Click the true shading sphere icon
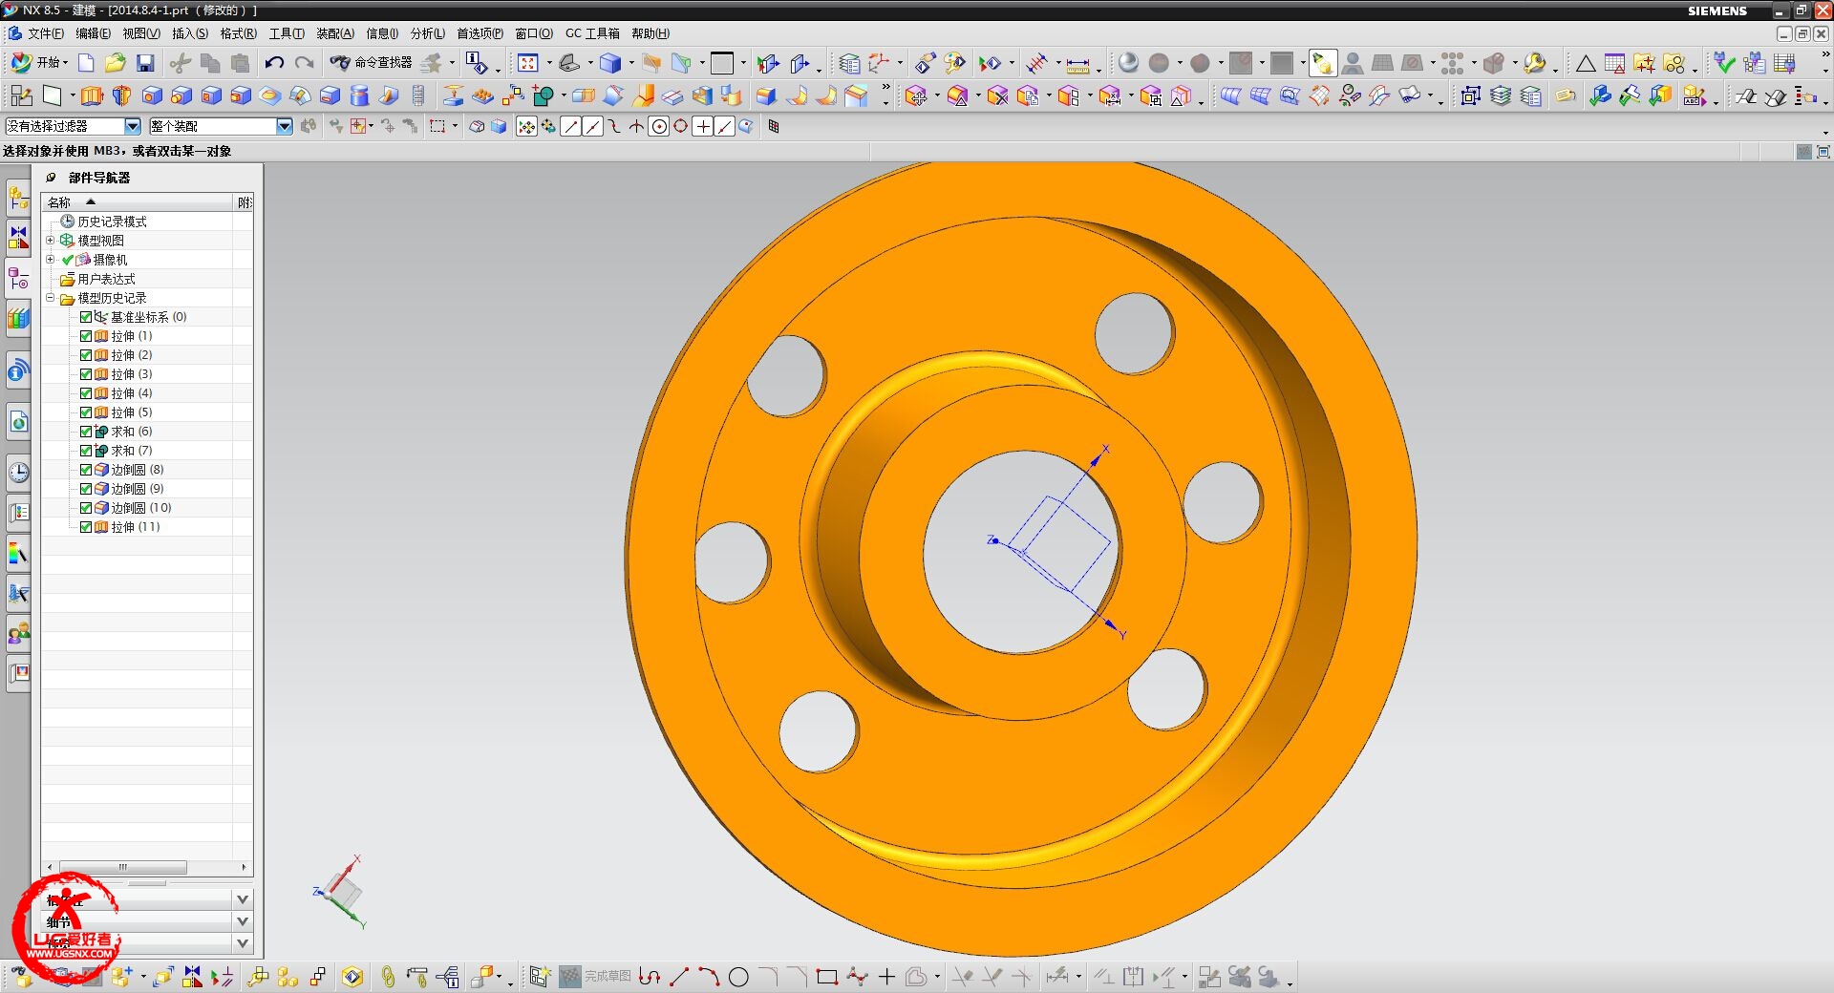 tap(1128, 63)
